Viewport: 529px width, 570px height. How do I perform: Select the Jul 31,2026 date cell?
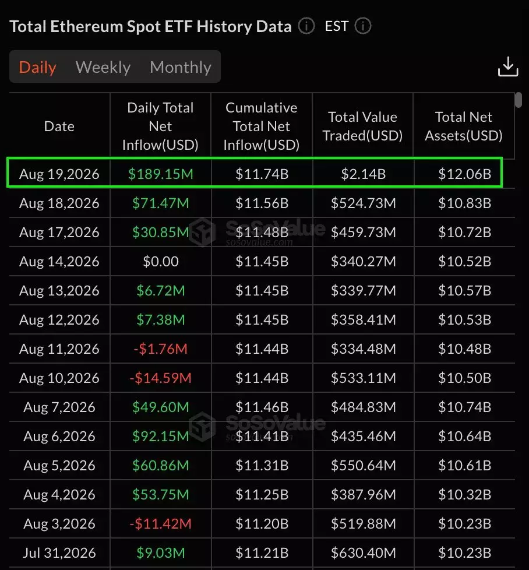point(59,553)
